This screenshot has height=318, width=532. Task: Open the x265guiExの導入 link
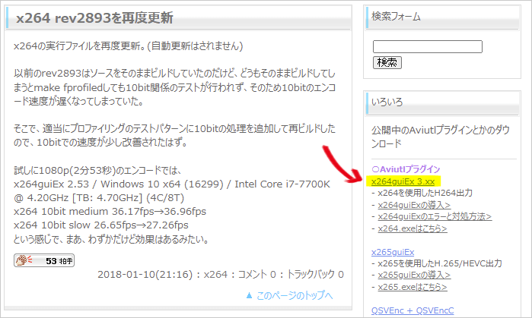tap(414, 275)
